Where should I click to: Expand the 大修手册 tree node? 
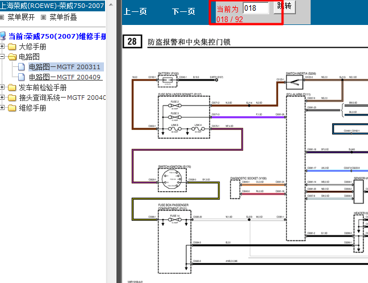pyautogui.click(x=2, y=46)
